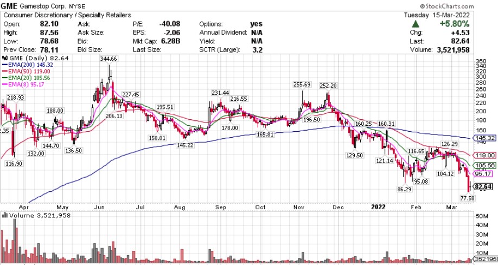
Task: Click the GME ticker symbol title
Action: (x=10, y=7)
